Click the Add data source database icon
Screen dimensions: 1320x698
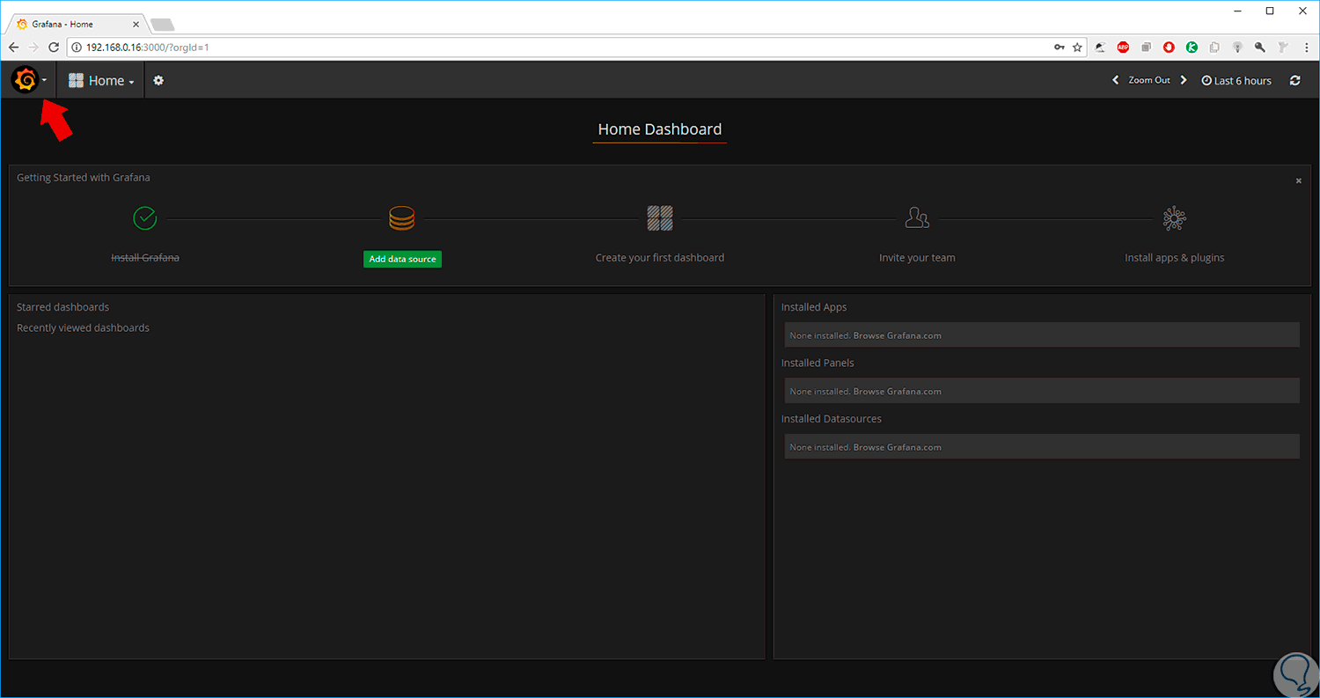coord(401,217)
